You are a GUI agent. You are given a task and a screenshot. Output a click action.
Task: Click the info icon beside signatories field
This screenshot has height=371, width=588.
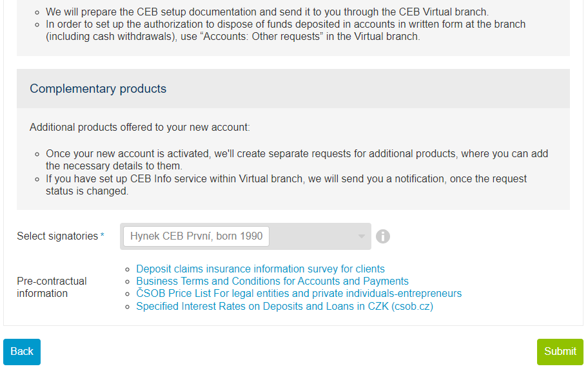tap(382, 236)
